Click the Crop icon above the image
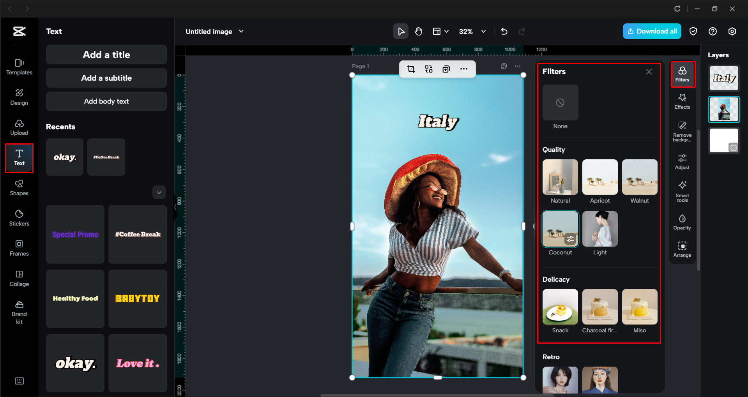The width and height of the screenshot is (748, 397). point(411,69)
